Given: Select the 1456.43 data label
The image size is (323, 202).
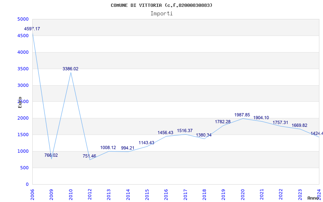Looking at the screenshot, I should coord(166,133).
